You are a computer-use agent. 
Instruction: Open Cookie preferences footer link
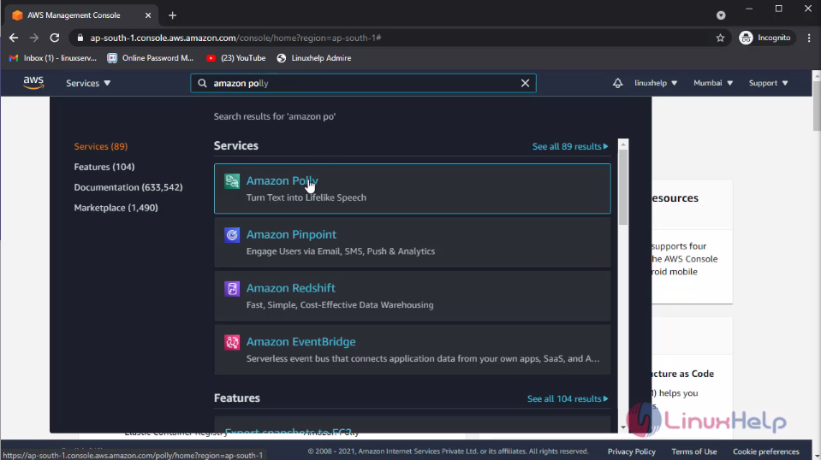click(x=766, y=451)
